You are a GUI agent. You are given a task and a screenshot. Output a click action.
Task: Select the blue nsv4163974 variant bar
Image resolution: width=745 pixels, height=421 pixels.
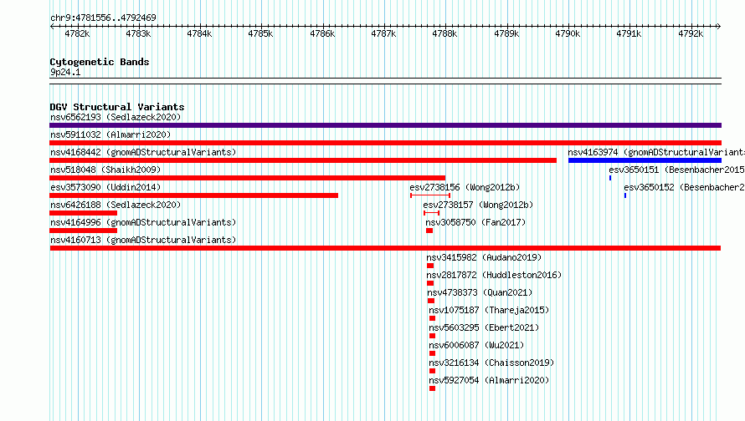(x=645, y=160)
